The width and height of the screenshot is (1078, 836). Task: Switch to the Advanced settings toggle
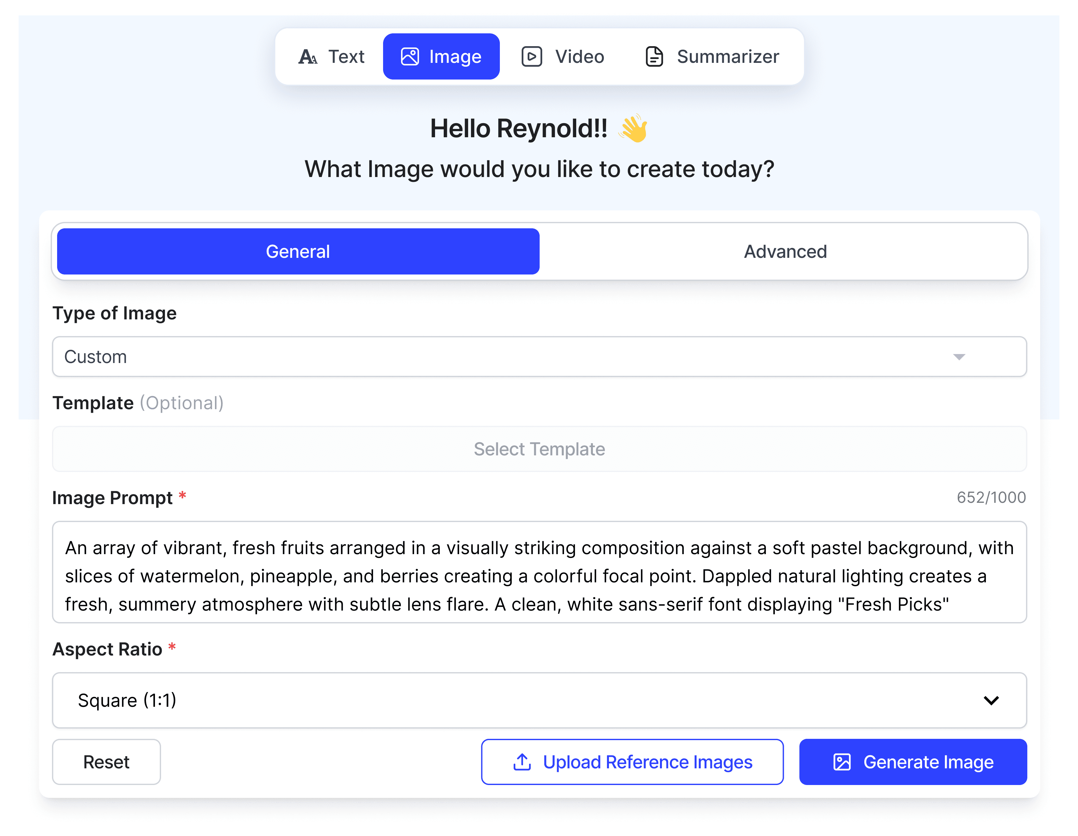coord(785,251)
